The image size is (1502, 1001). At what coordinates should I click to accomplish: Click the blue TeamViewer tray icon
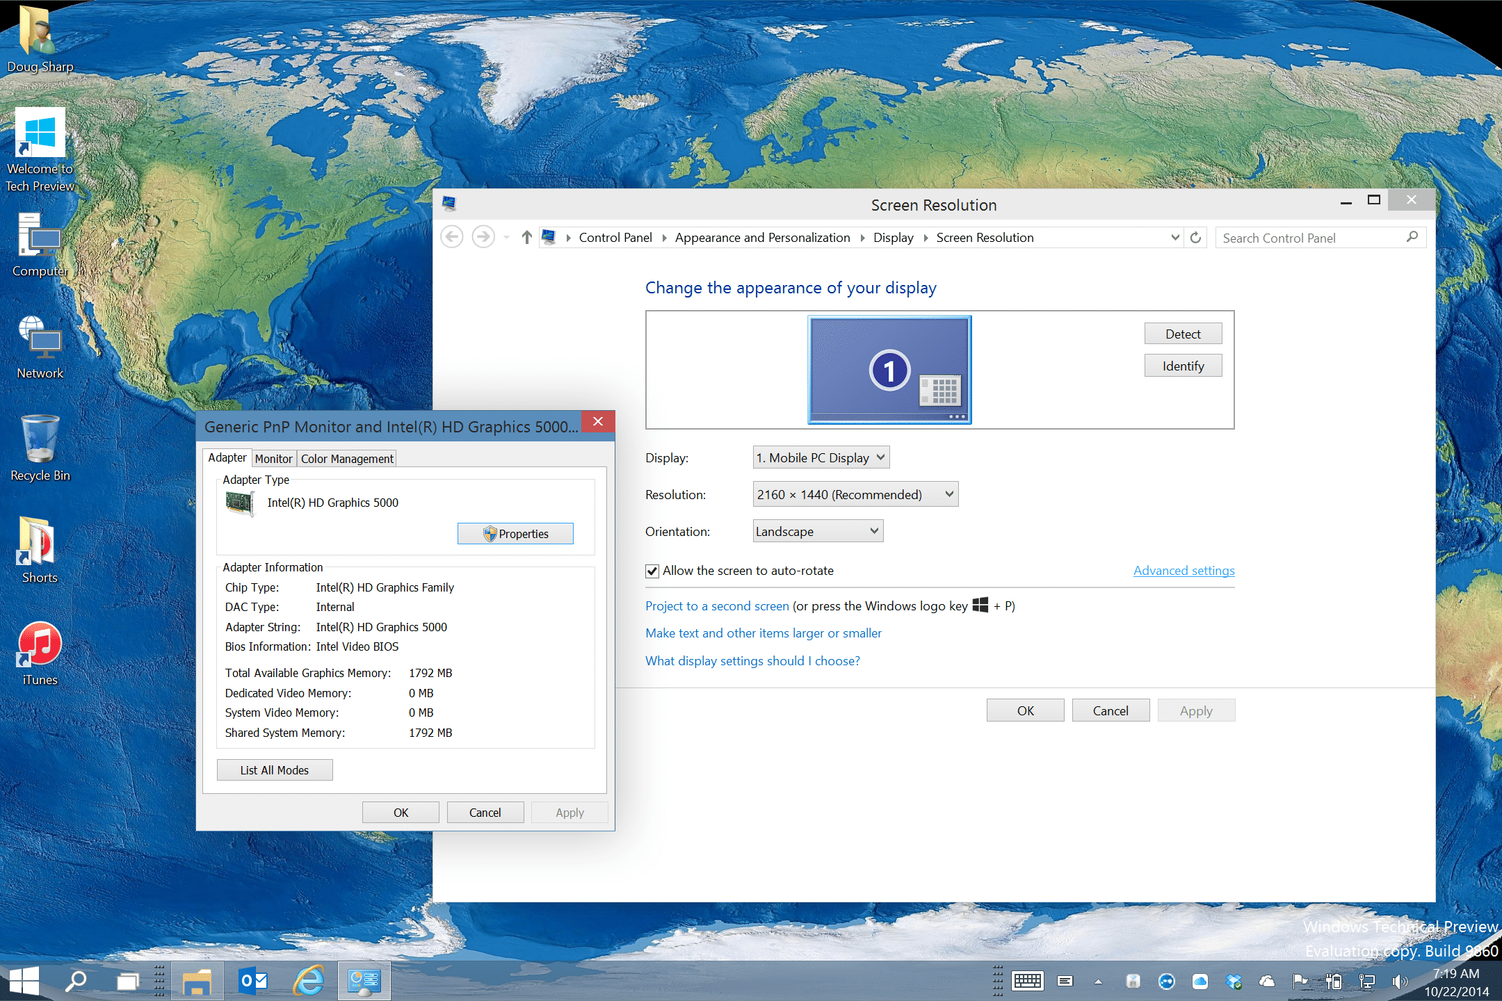[x=1167, y=981]
